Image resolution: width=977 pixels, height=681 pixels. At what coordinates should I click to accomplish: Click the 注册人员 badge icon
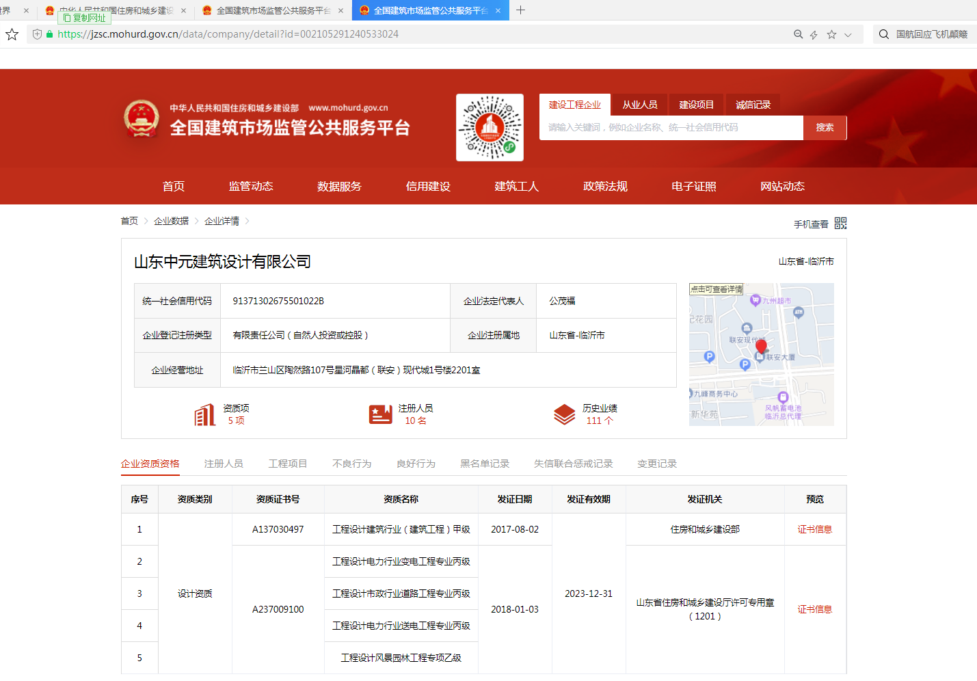380,414
